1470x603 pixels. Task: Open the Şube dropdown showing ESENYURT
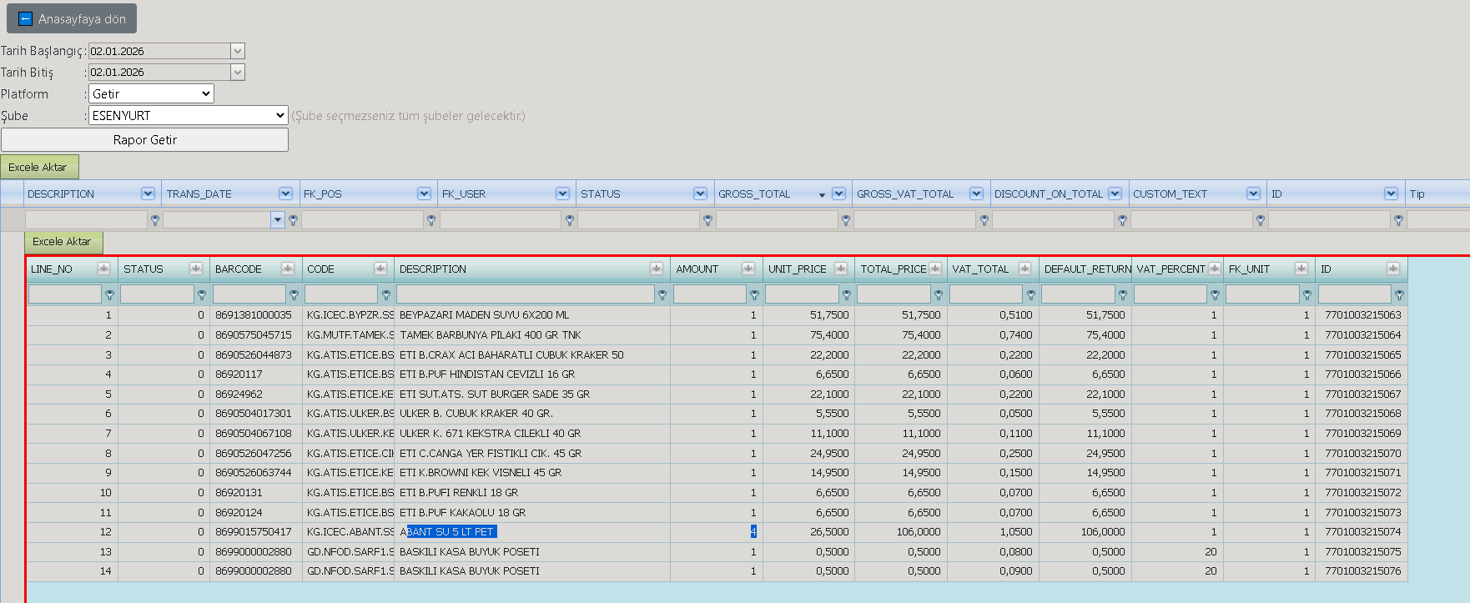189,115
